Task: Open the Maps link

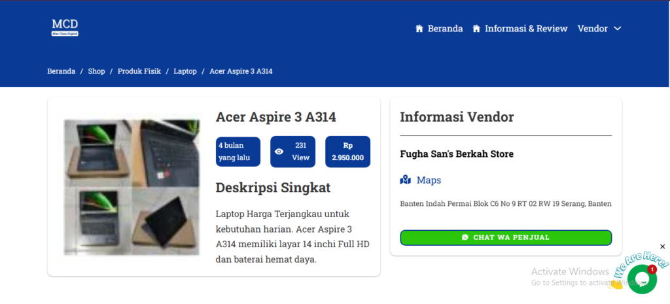Action: (429, 180)
